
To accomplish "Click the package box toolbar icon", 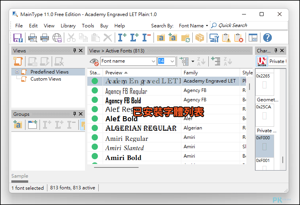I will 200,38.
